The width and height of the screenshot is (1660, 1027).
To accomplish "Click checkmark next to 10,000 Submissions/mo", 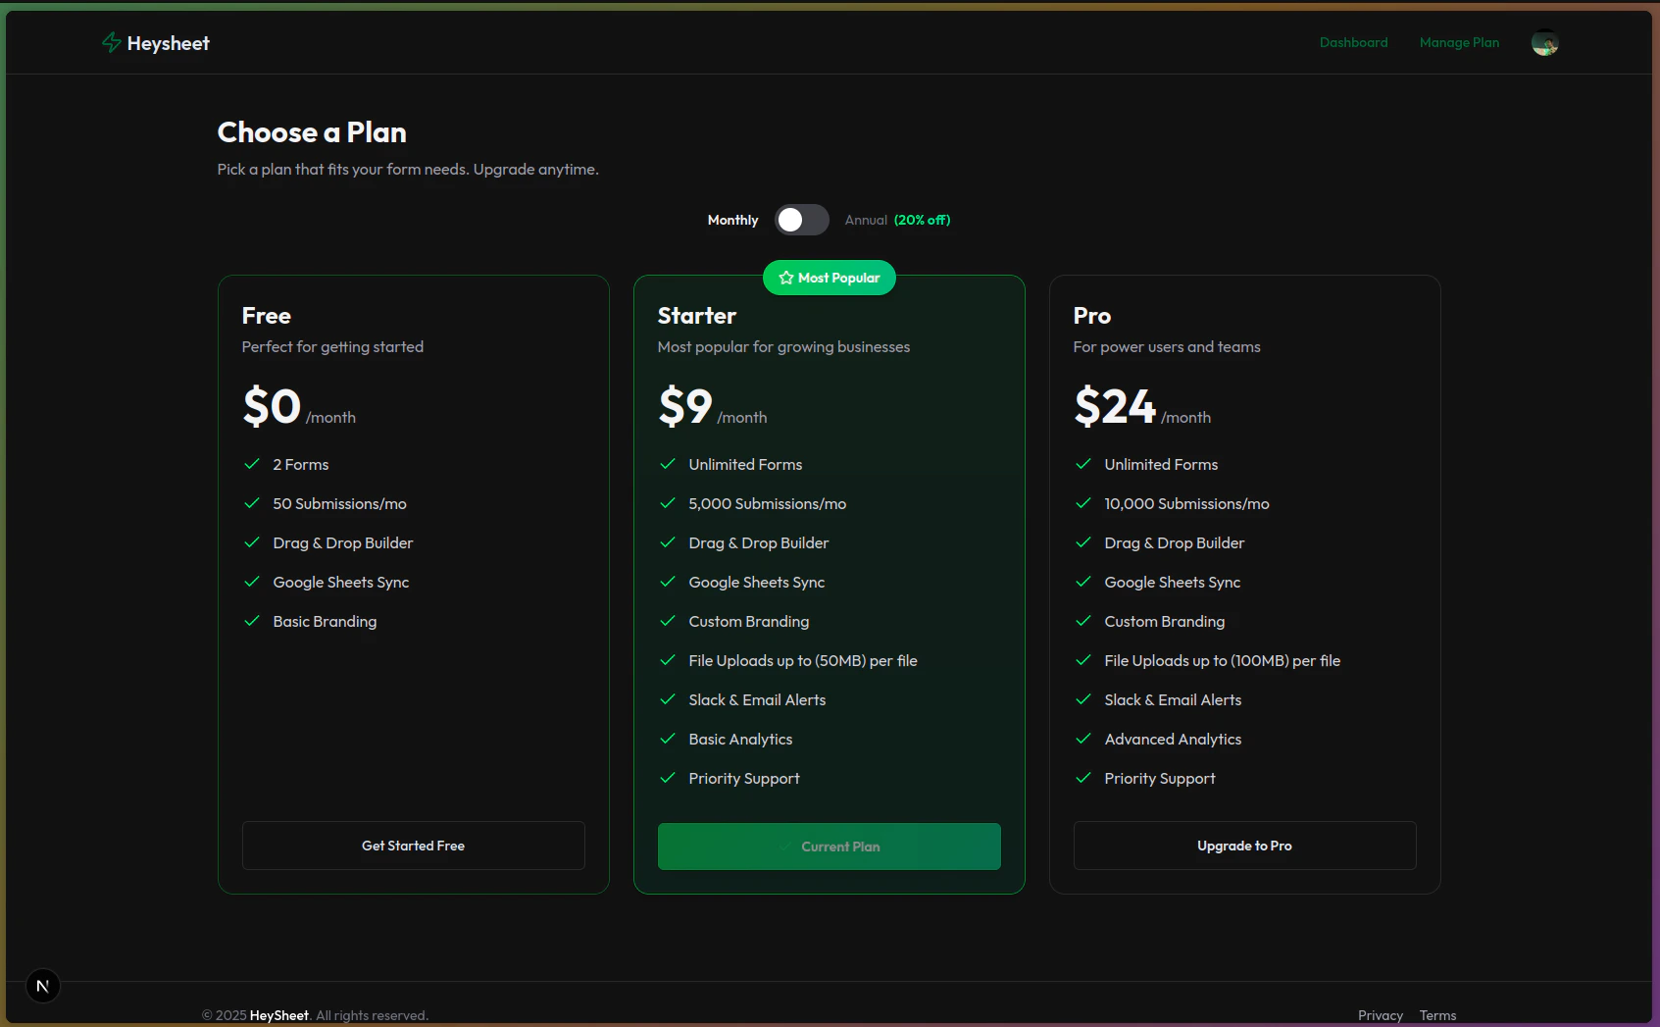I will pos(1083,503).
